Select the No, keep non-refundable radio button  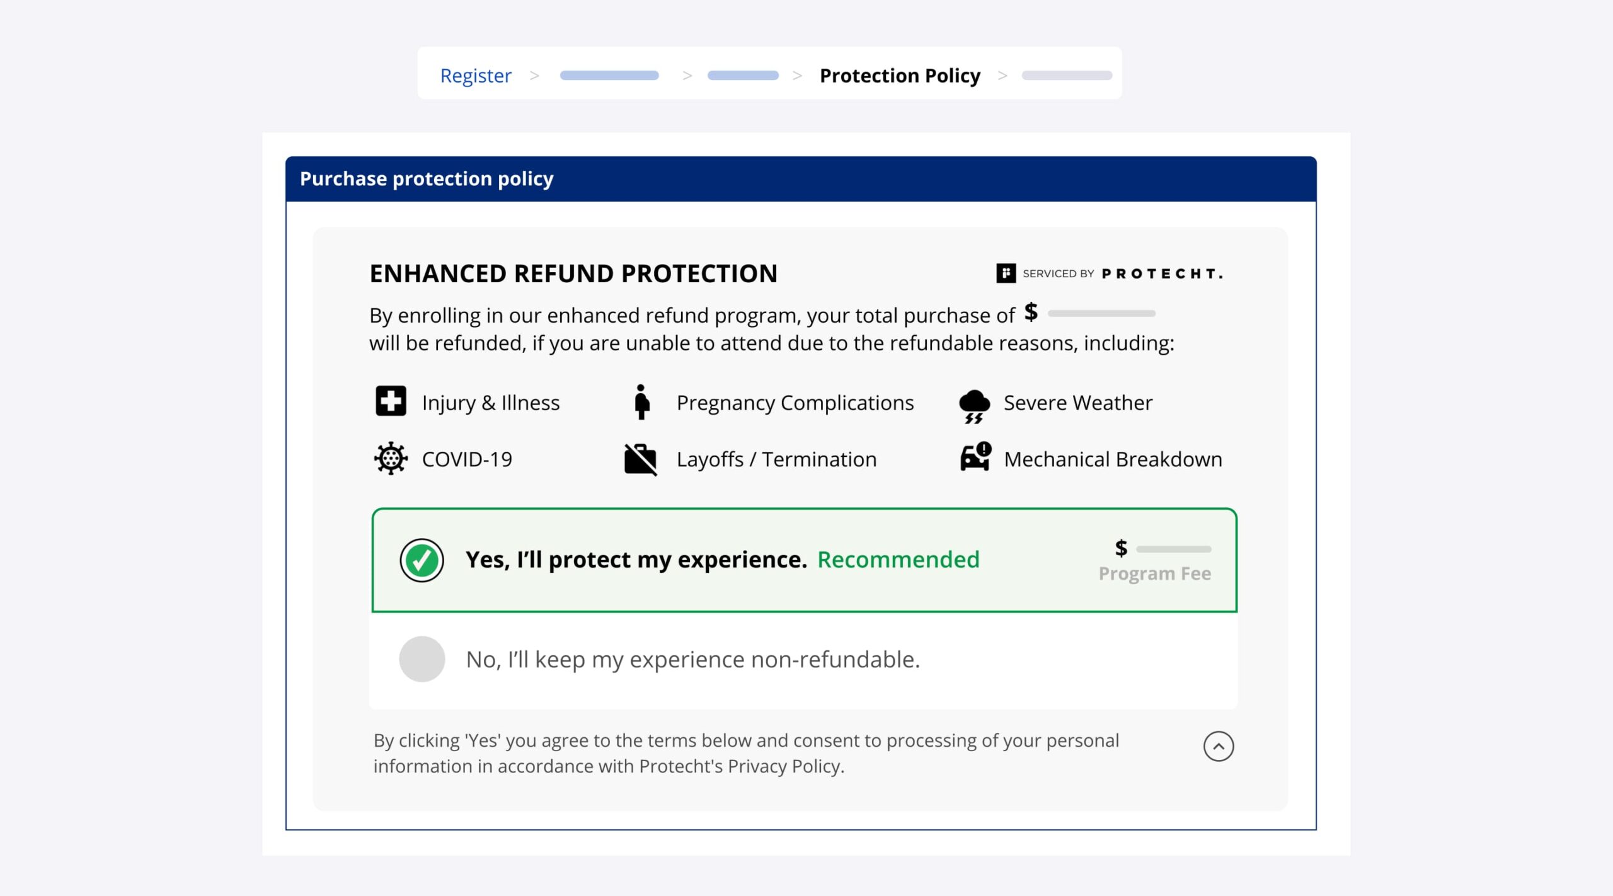coord(422,659)
